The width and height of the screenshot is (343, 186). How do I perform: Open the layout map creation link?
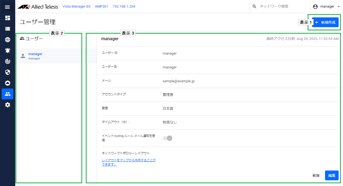click(128, 162)
